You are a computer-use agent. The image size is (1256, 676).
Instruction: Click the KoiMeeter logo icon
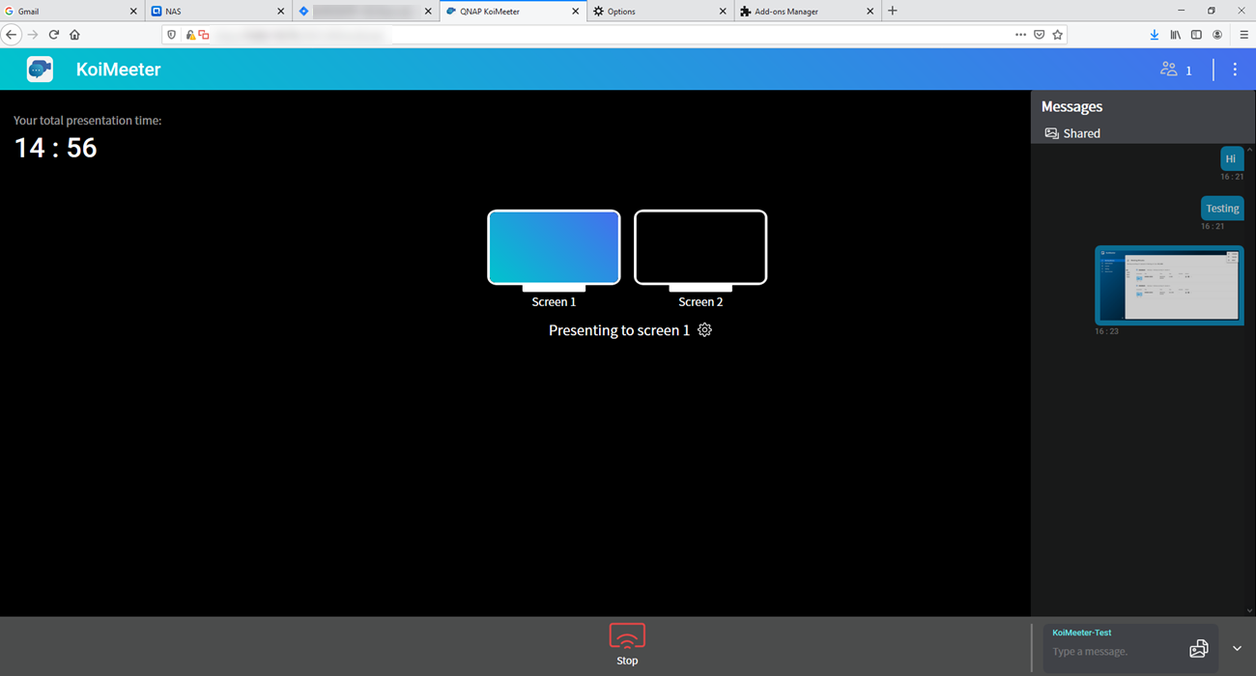coord(40,70)
